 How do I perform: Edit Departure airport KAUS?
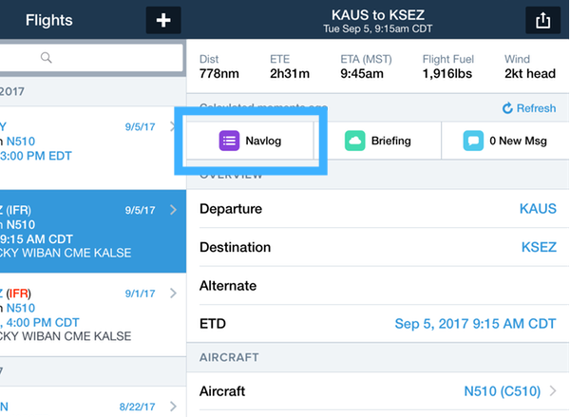click(538, 209)
